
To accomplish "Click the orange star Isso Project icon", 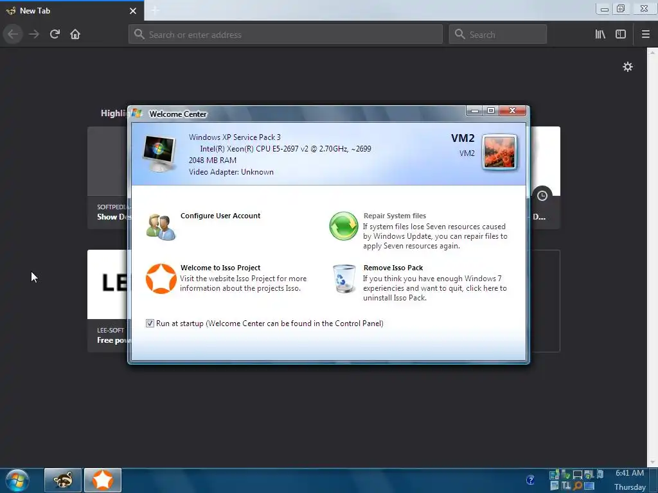I will pyautogui.click(x=161, y=279).
